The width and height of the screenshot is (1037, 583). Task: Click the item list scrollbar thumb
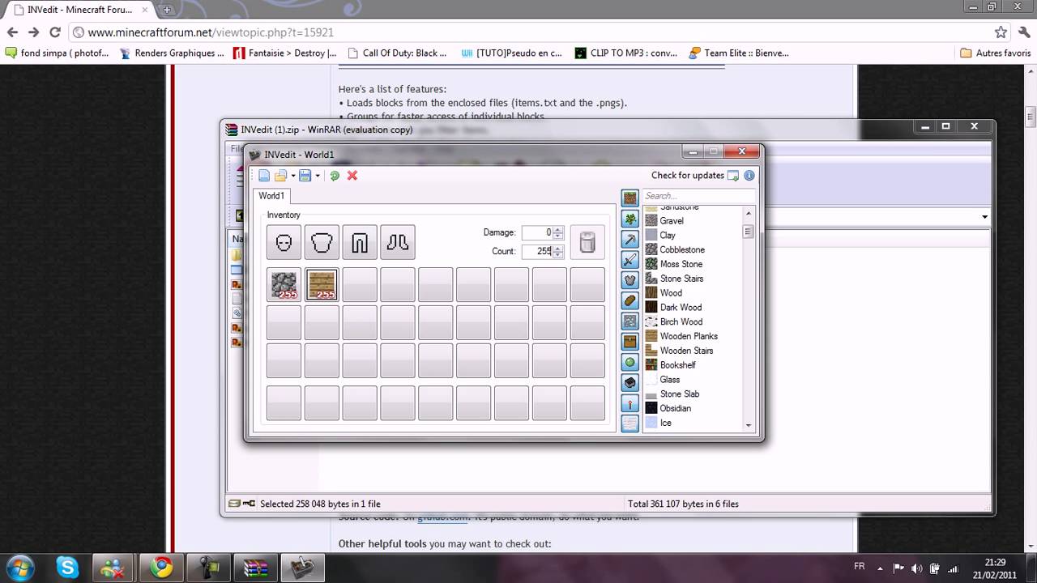click(748, 232)
